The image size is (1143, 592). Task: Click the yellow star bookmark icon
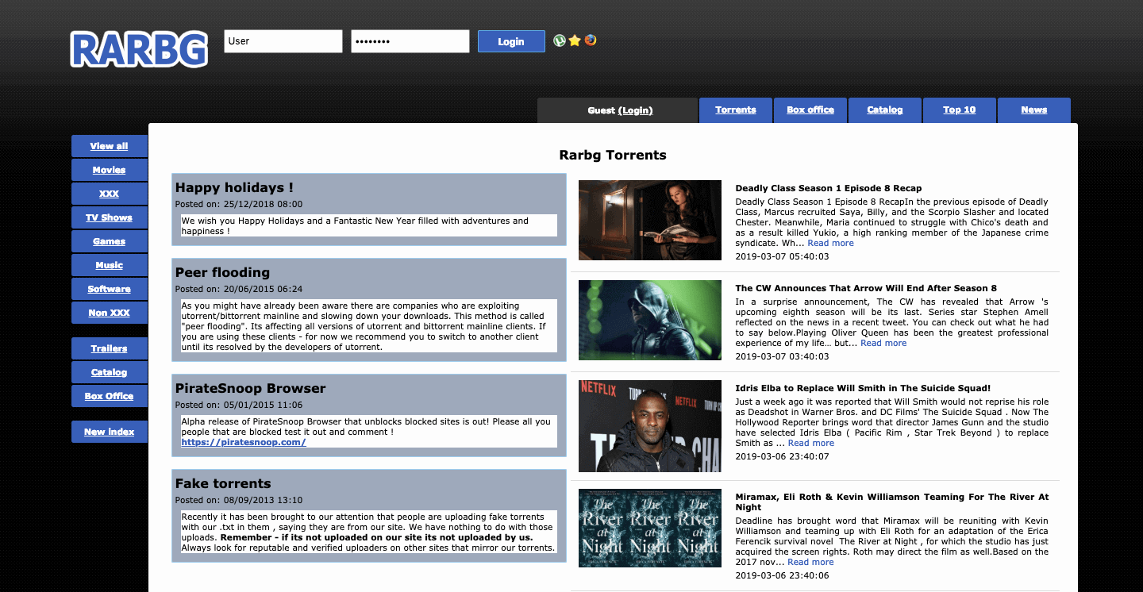[575, 40]
